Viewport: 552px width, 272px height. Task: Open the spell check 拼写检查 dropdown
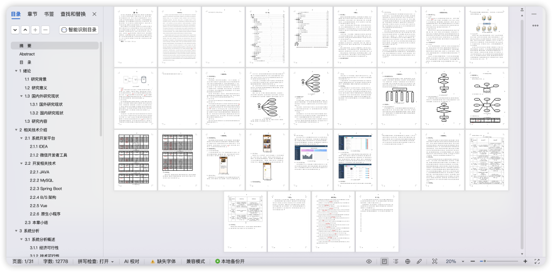coord(96,261)
